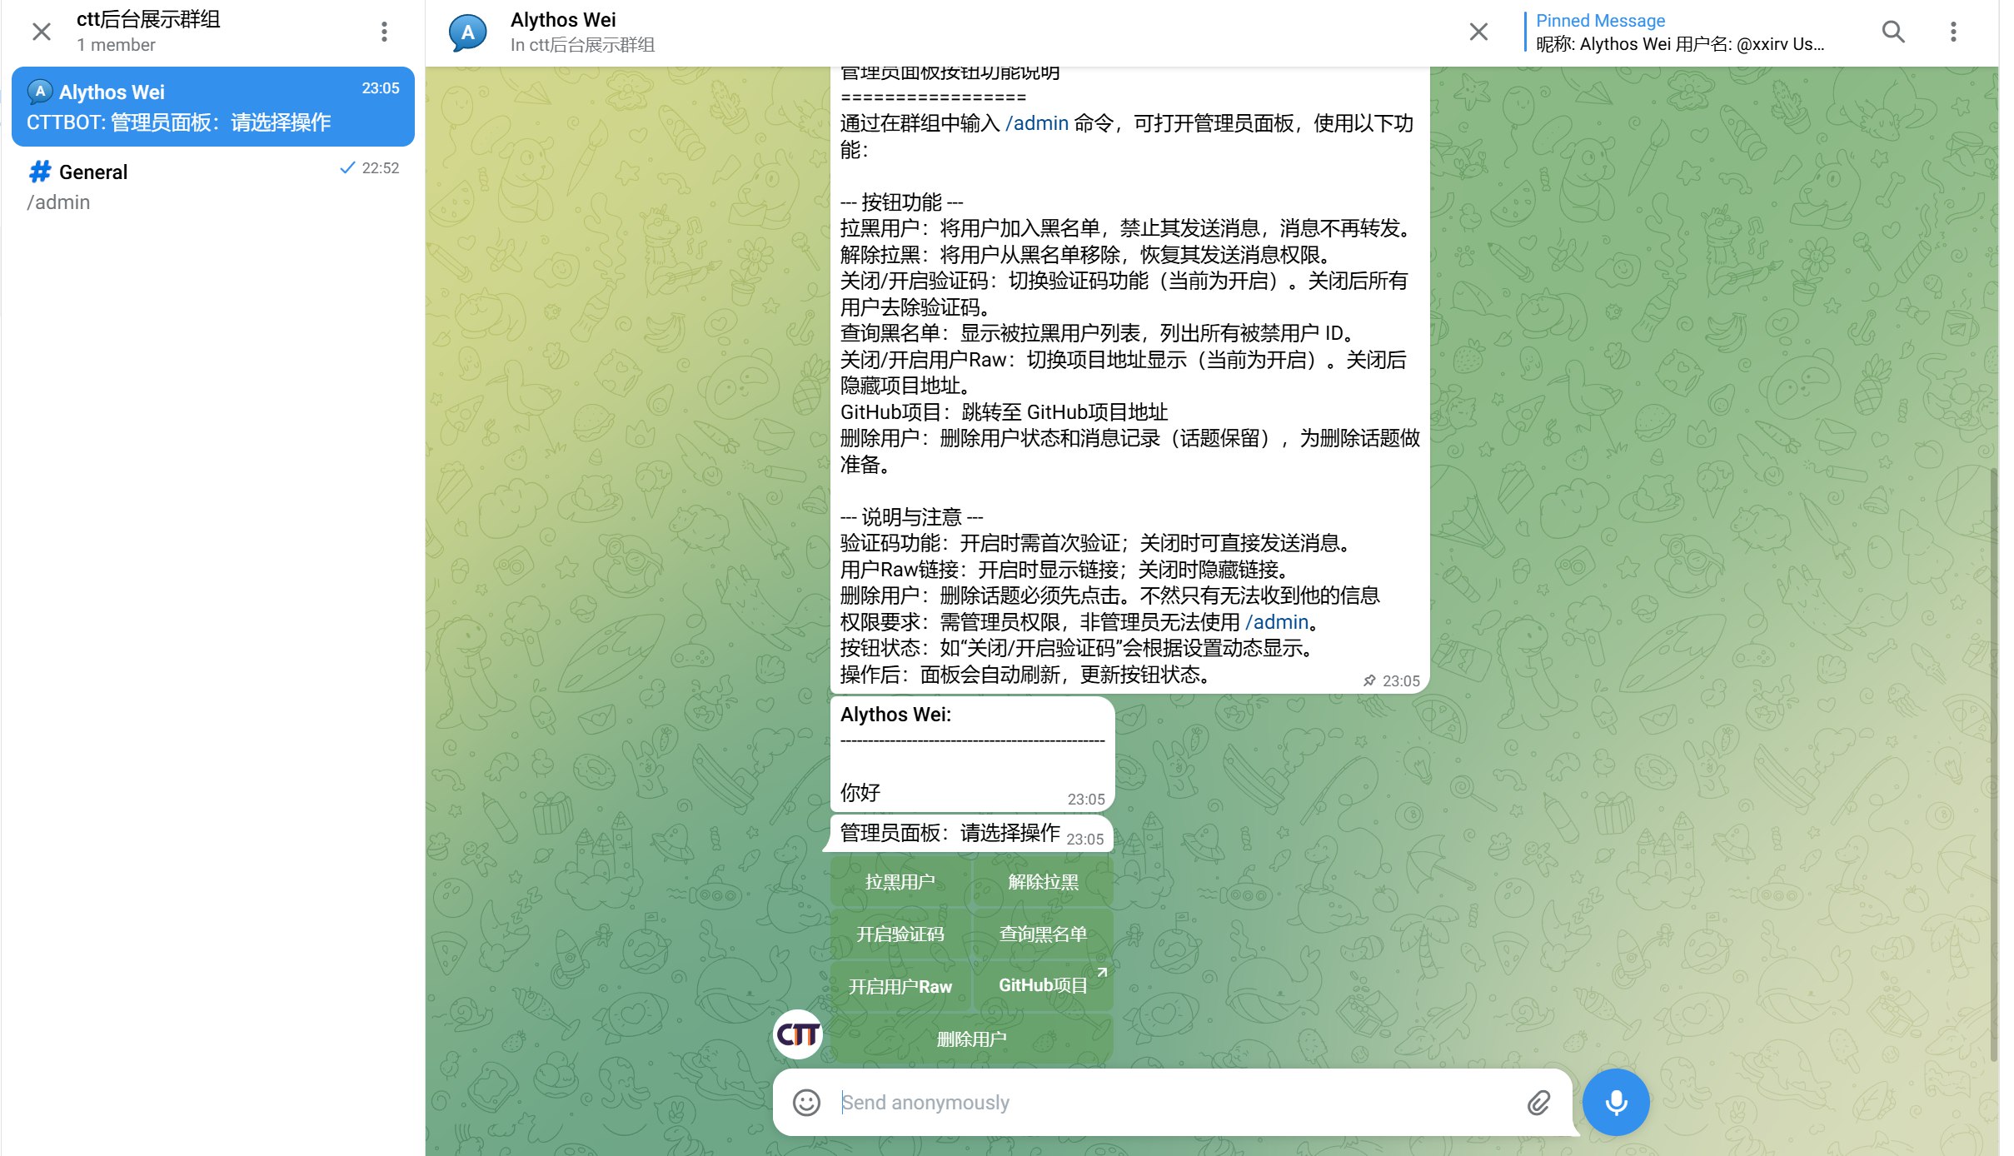Dismiss the pinned message bar
This screenshot has width=2014, height=1156.
(1478, 32)
